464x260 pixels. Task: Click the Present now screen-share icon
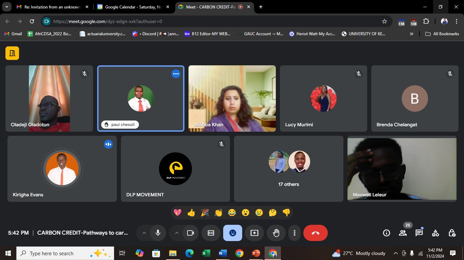pos(254,233)
